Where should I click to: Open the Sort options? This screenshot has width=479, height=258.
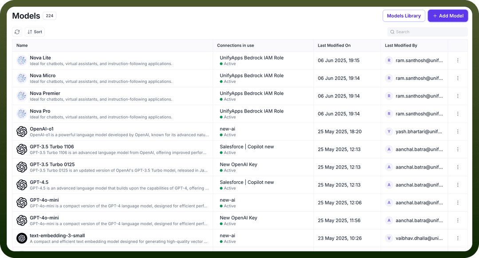tap(35, 32)
